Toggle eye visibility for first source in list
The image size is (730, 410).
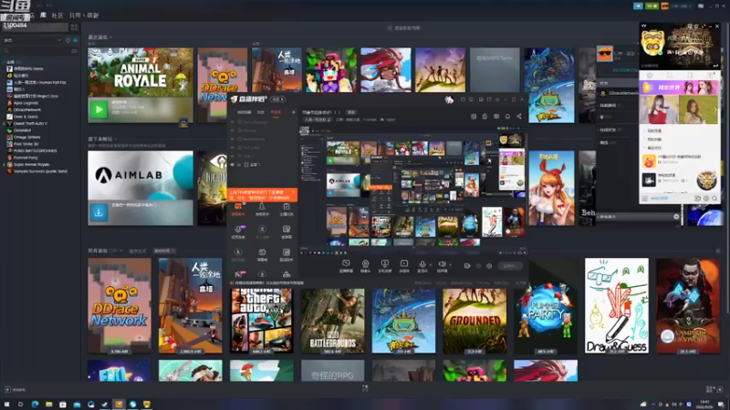[233, 122]
